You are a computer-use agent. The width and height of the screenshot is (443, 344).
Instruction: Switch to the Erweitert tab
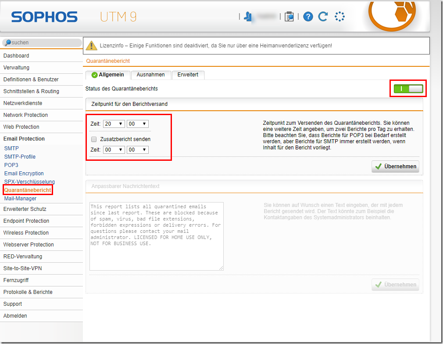[x=188, y=75]
